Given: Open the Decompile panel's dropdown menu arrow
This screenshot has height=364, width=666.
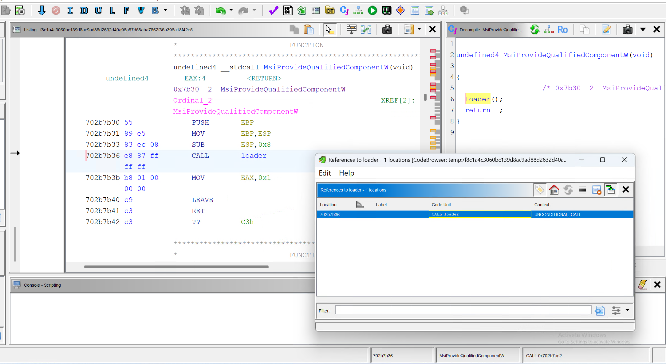Looking at the screenshot, I should [643, 29].
